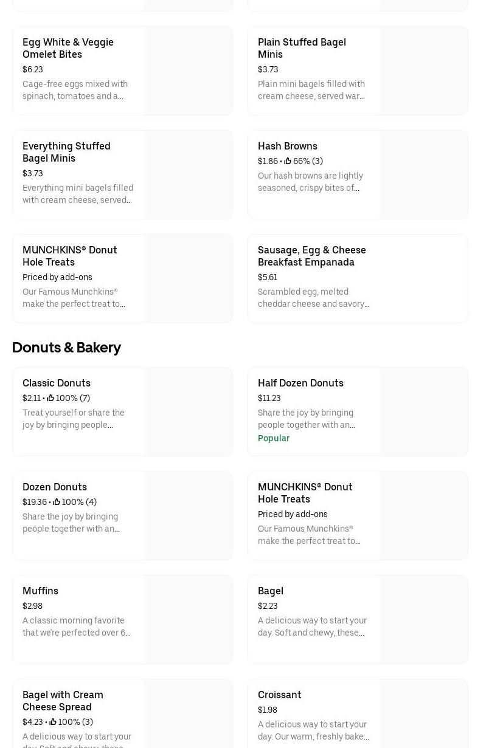489x748 pixels.
Task: Click the Half Dozen Donuts item image
Action: pyautogui.click(x=423, y=412)
